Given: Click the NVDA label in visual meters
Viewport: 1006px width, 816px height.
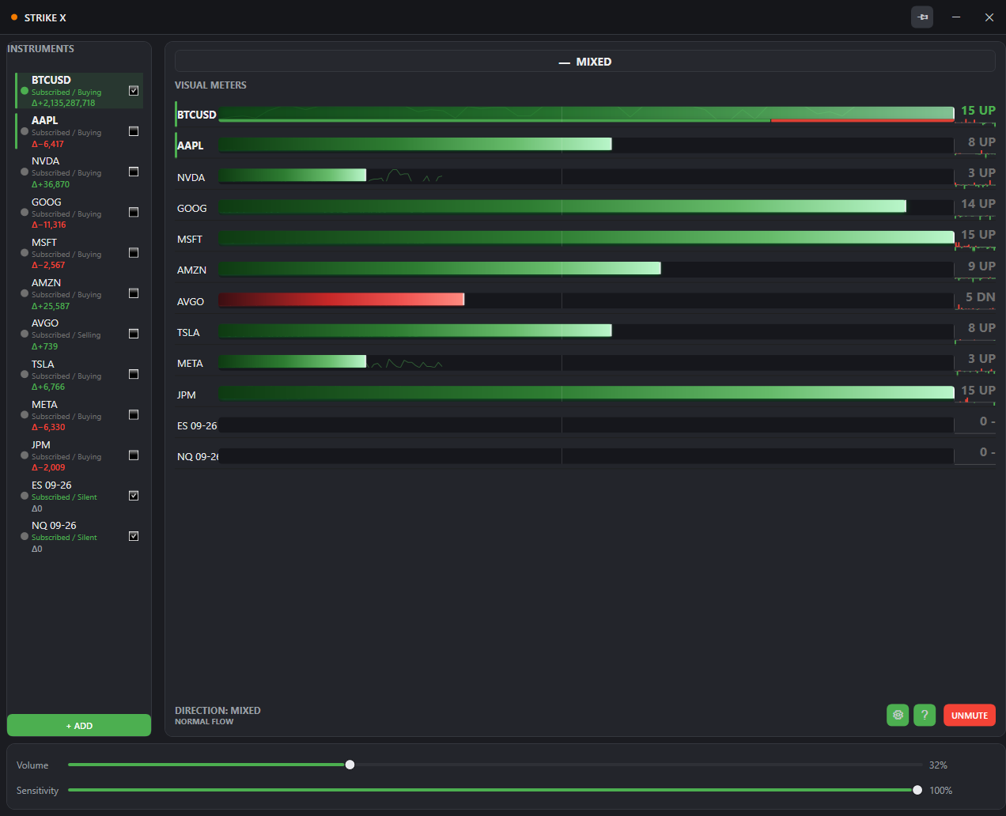Looking at the screenshot, I should 191,177.
